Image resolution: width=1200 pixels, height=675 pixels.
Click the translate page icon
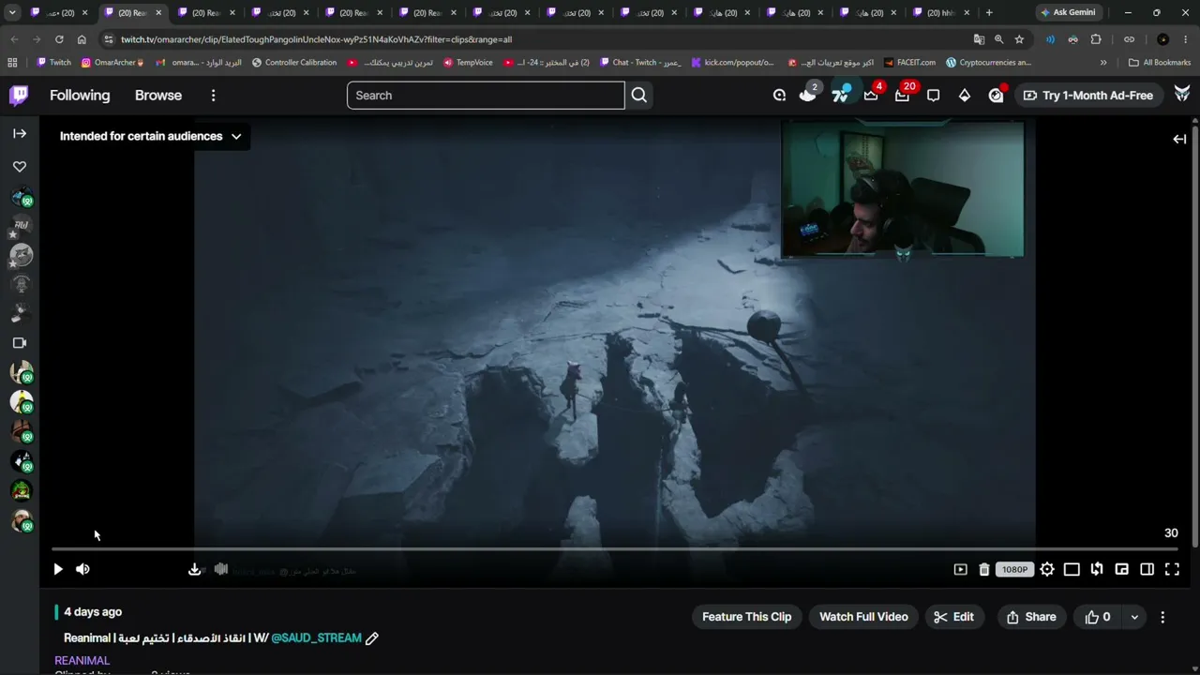tap(979, 39)
